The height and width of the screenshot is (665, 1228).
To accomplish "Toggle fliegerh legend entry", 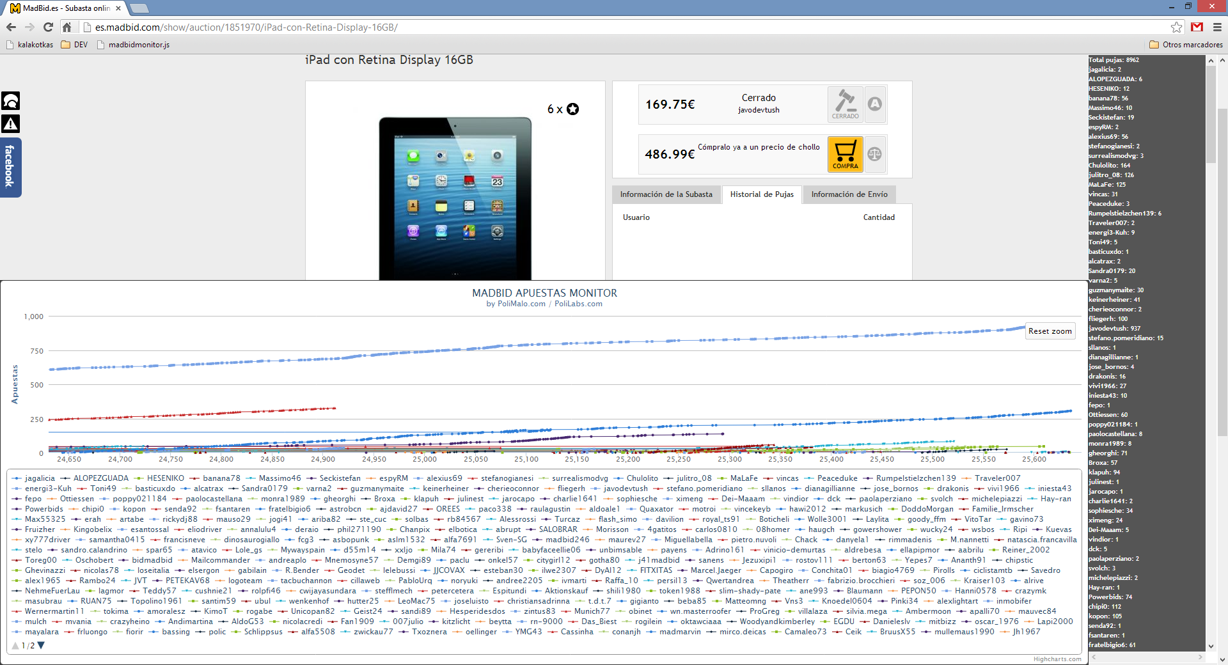I will coord(565,489).
